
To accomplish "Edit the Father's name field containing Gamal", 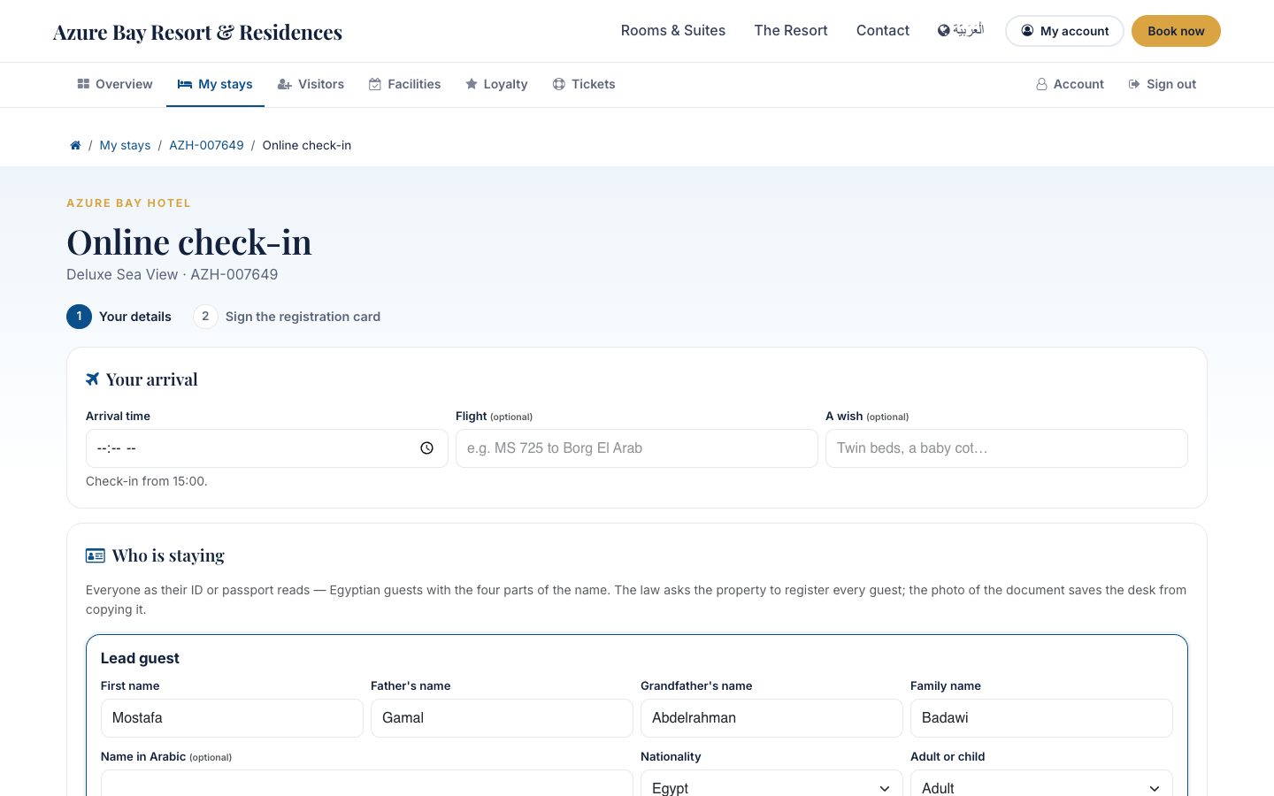I will [502, 718].
